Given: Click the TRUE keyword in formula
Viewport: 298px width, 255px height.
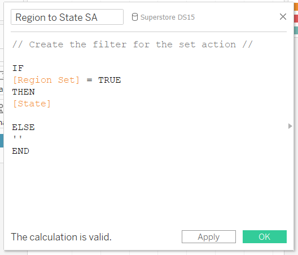Looking at the screenshot, I should [x=109, y=80].
